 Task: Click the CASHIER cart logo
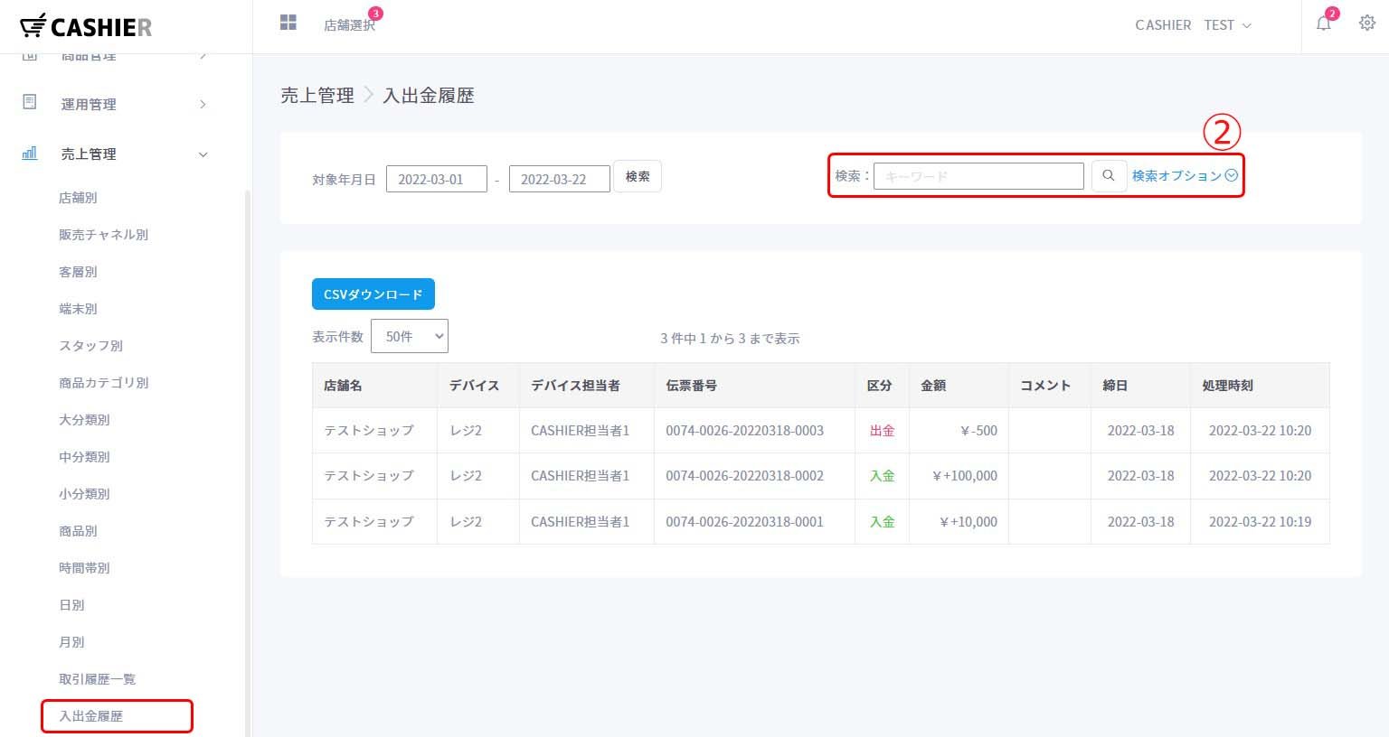pyautogui.click(x=86, y=27)
